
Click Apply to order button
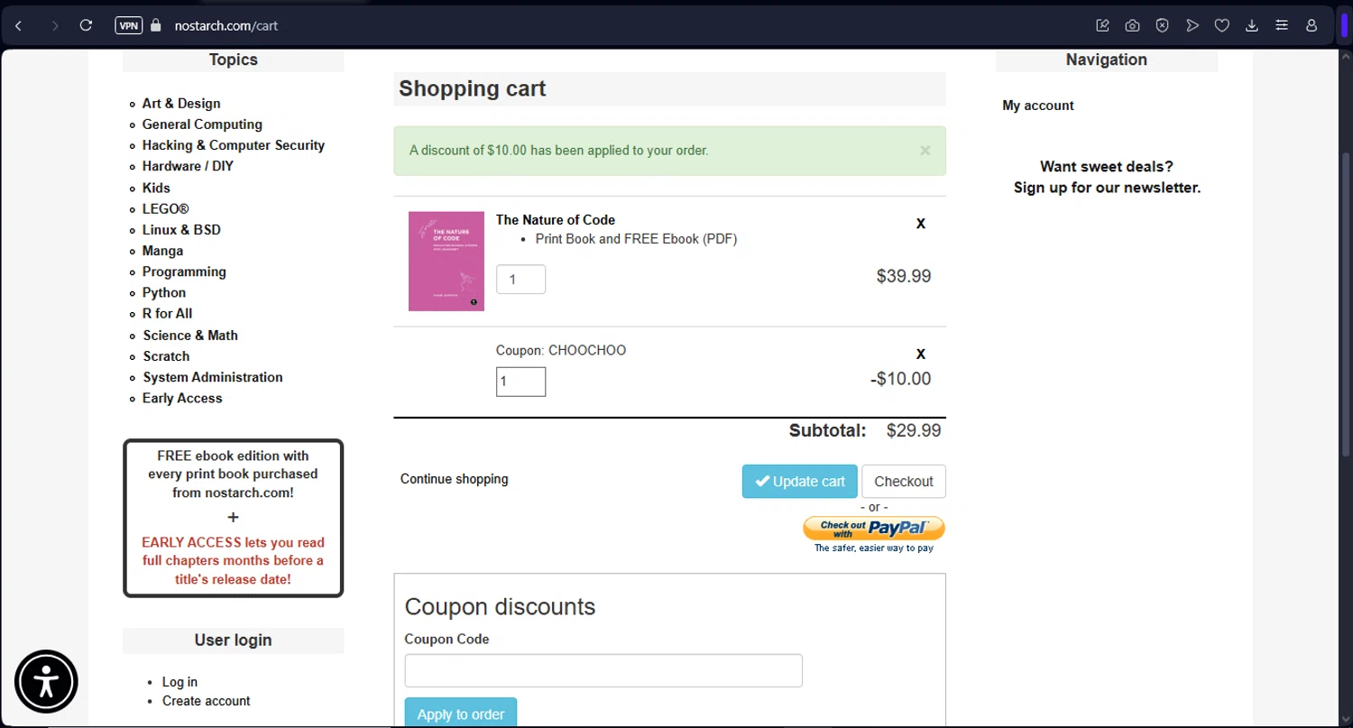pos(460,713)
